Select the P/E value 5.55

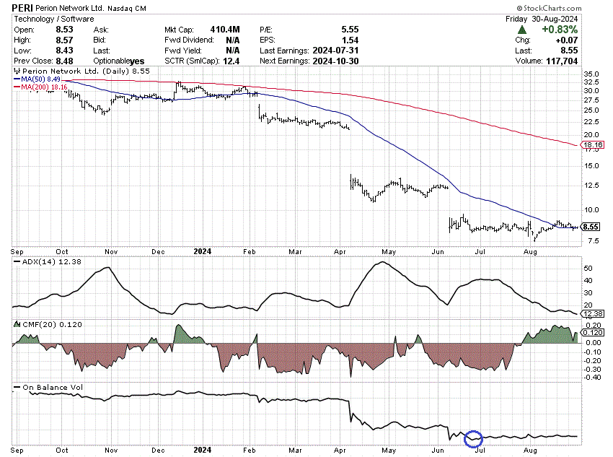point(350,30)
